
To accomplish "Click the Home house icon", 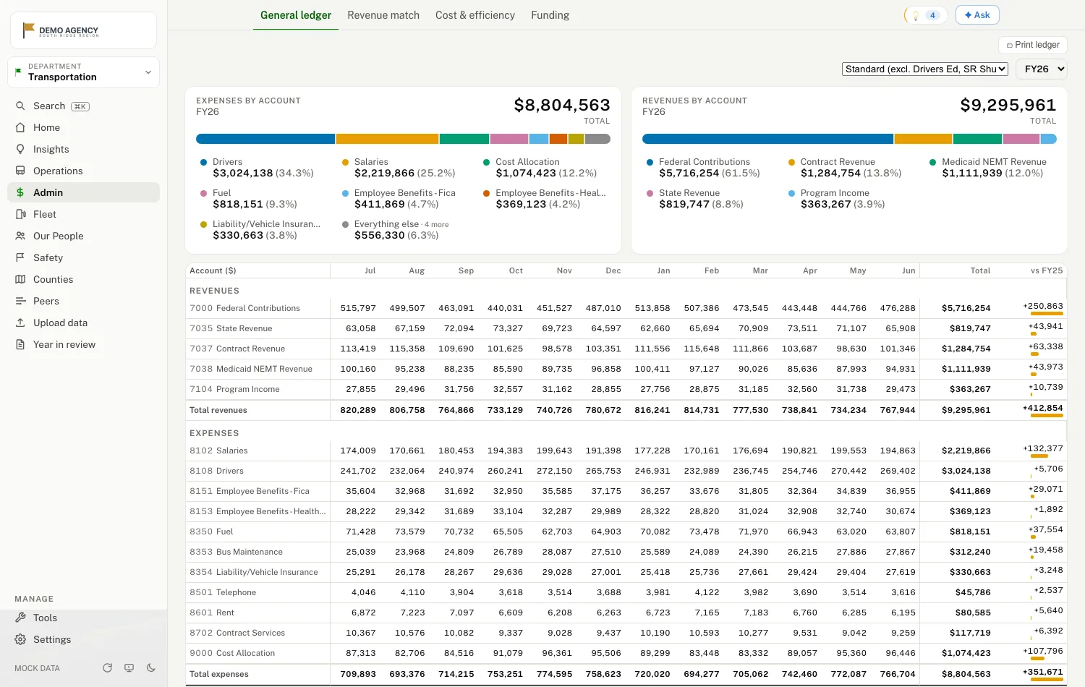I will tap(20, 127).
